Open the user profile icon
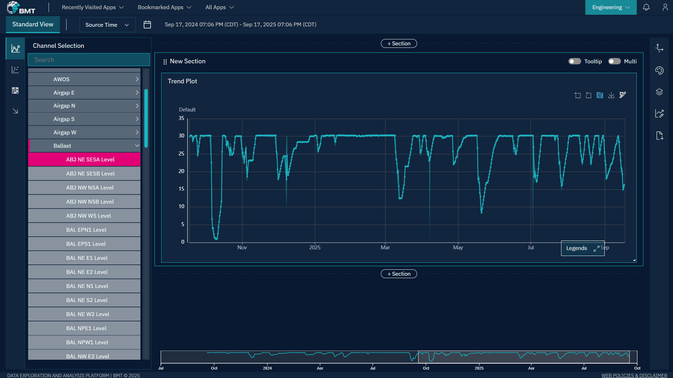The image size is (673, 378). tap(665, 7)
